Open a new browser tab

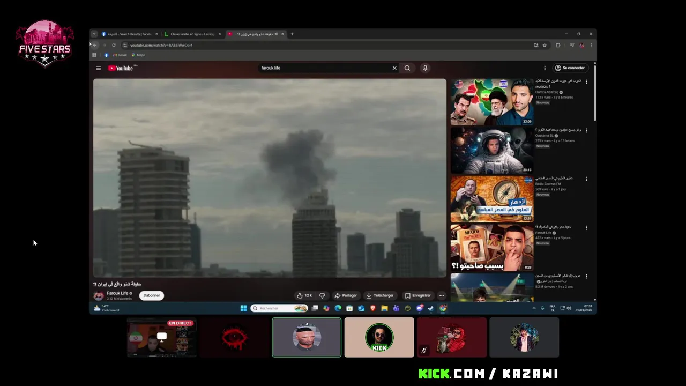[x=292, y=34]
